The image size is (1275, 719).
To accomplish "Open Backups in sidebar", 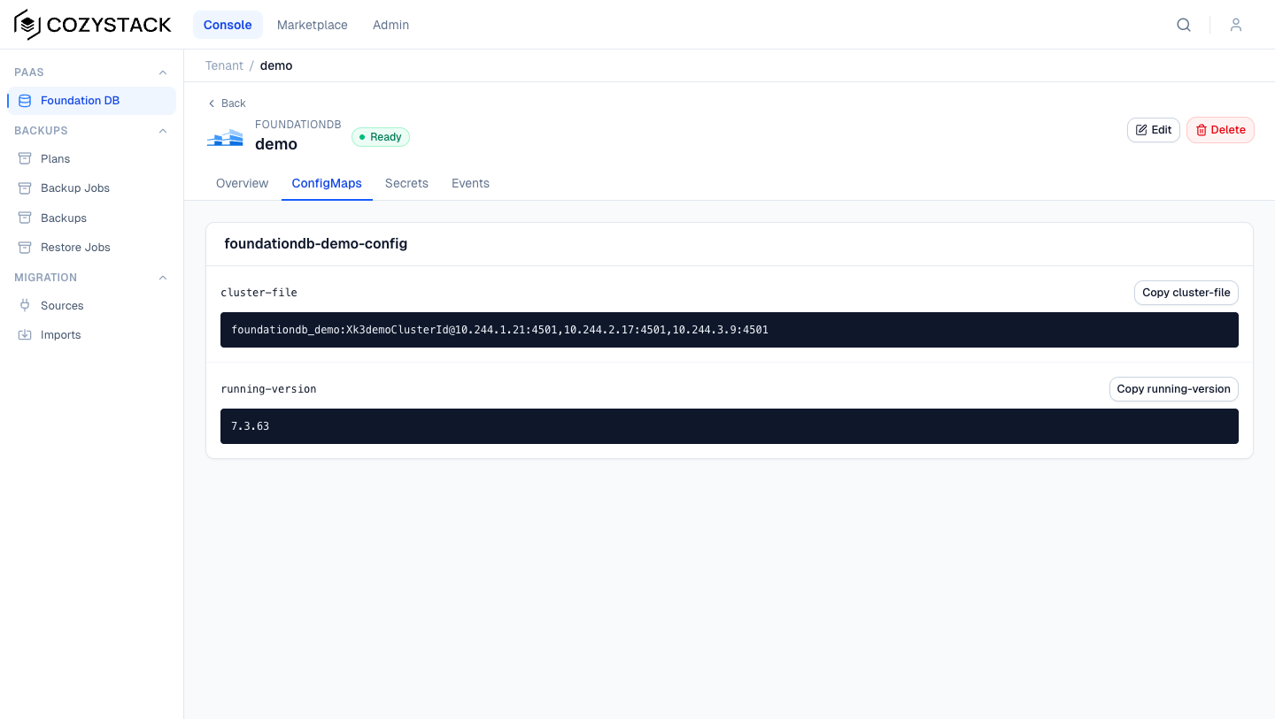I will (92, 218).
